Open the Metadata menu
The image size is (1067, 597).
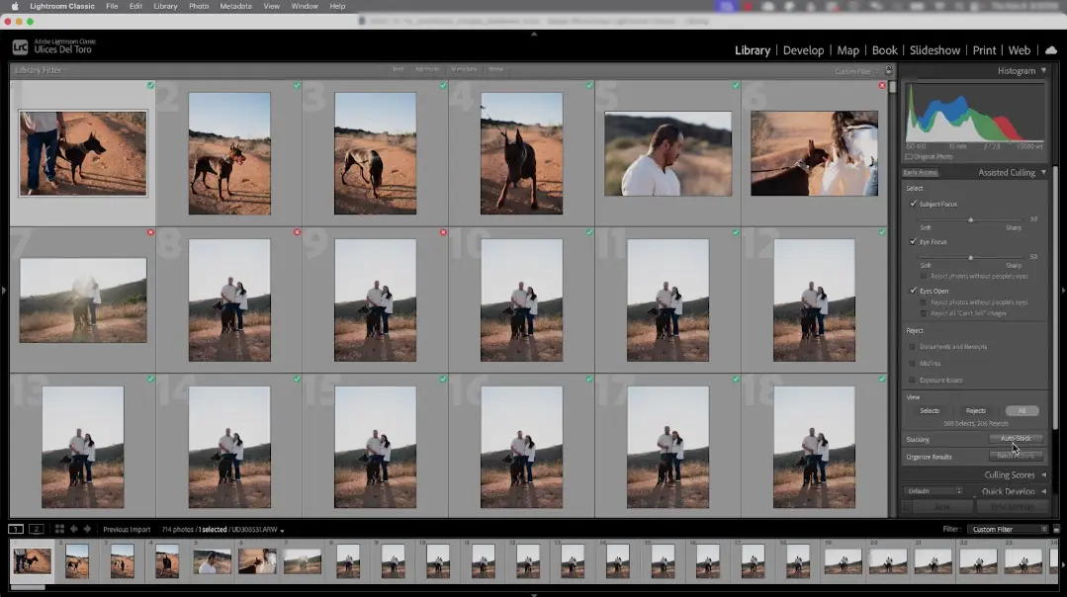pos(235,6)
